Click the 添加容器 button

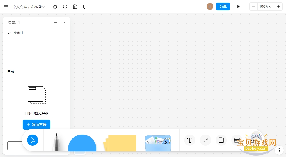(36, 125)
